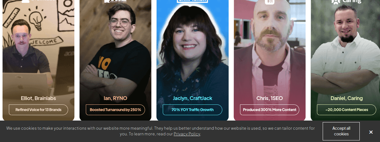
Task: Click the Caring logo icon
Action: (336, 2)
